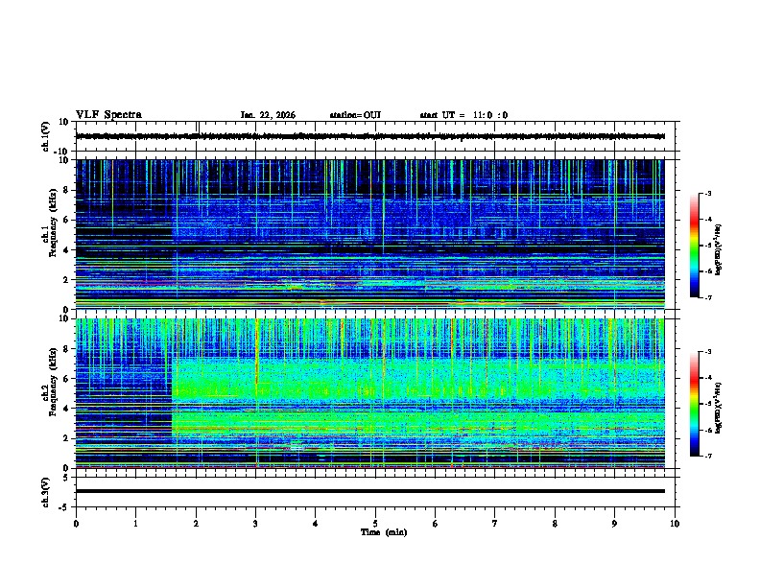Click the ch.2 spectrogram color bar
The height and width of the screenshot is (587, 760).
(694, 404)
